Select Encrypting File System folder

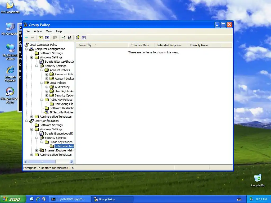click(64, 104)
